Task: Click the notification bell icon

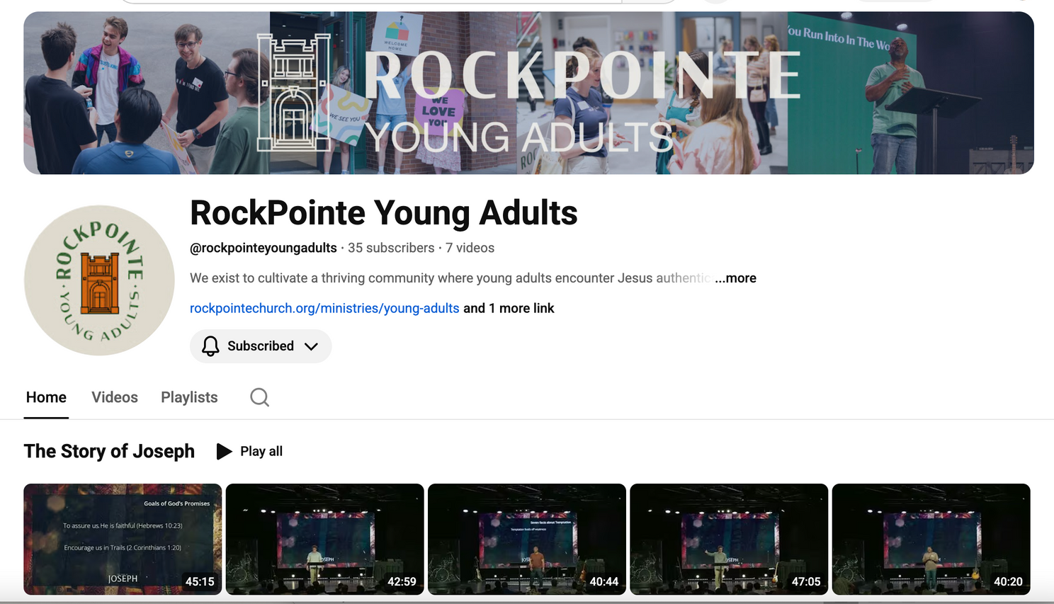Action: click(210, 346)
